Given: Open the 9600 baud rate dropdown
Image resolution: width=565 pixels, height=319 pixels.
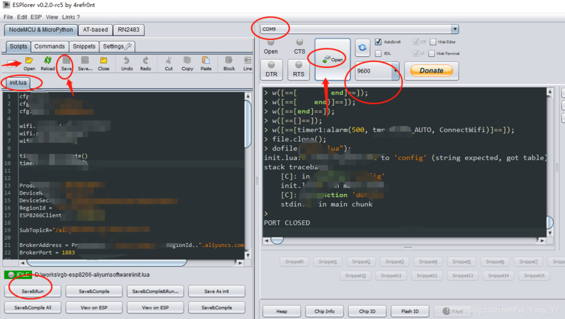Looking at the screenshot, I should point(395,71).
